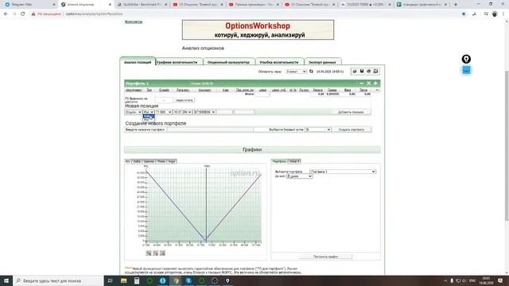Open the Calculator app in the taskbar
Image resolution: width=509 pixels, height=286 pixels.
click(x=137, y=280)
